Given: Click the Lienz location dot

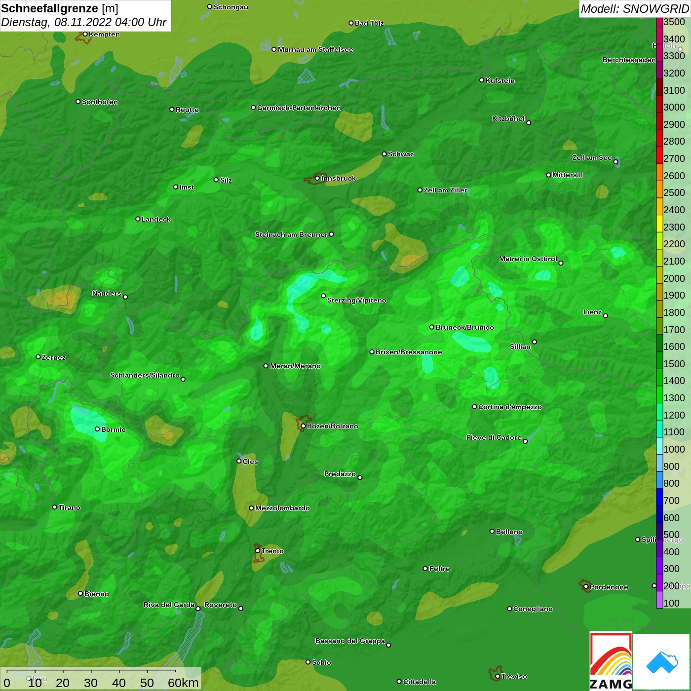Looking at the screenshot, I should (606, 316).
